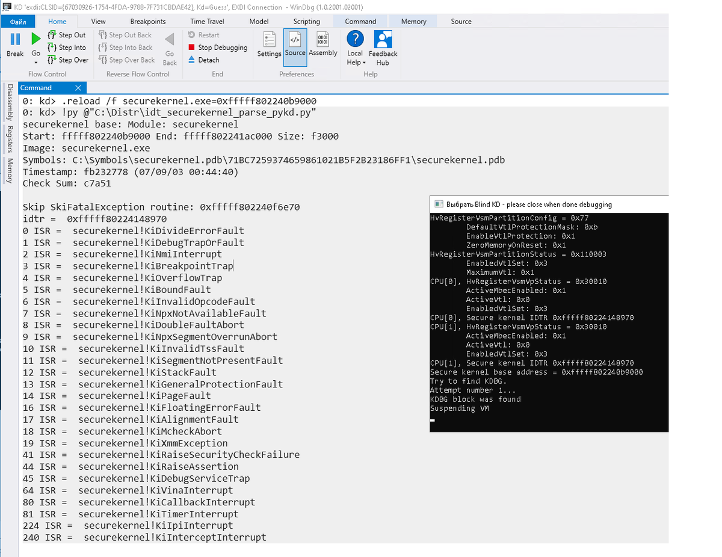
Task: Click the KiBreakpointTrap ISR 3 line
Action: coord(128,266)
